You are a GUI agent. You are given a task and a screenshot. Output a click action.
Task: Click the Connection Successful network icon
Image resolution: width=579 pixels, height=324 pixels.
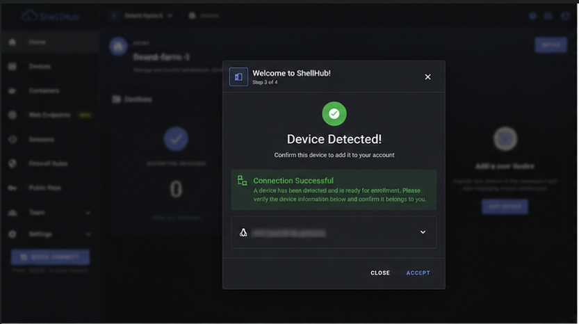click(242, 181)
